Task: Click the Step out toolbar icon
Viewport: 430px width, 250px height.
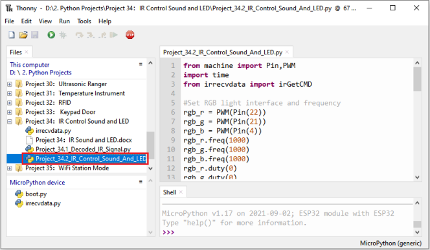Action: click(x=102, y=35)
